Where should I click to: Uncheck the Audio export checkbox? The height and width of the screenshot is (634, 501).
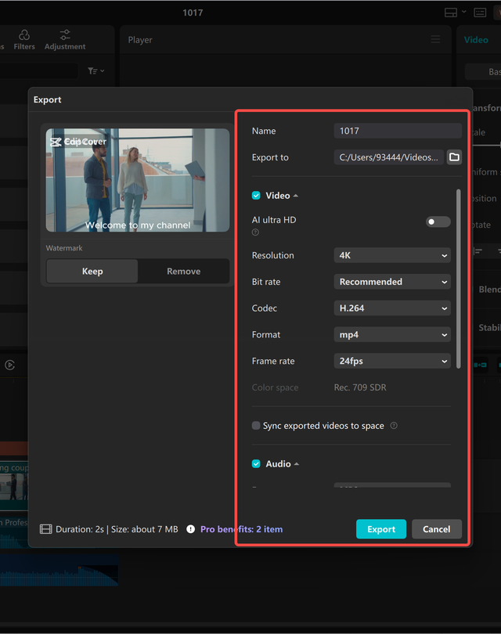click(256, 464)
